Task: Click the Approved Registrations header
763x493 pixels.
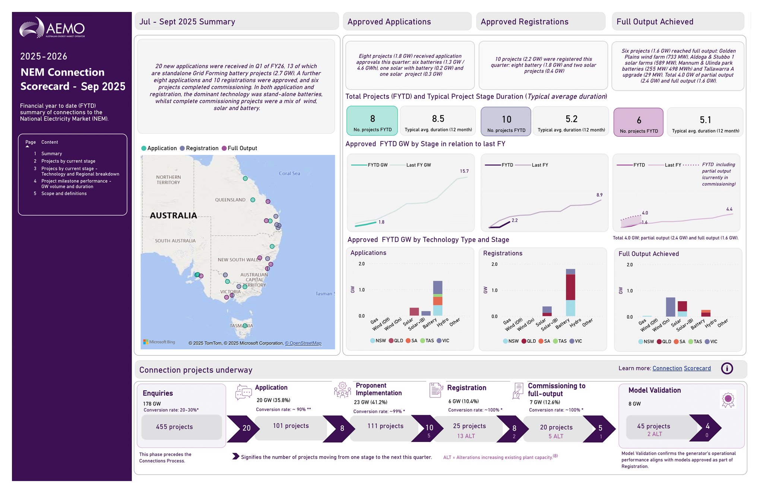Action: (541, 21)
